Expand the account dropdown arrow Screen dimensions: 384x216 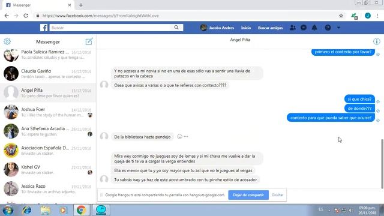(338, 28)
